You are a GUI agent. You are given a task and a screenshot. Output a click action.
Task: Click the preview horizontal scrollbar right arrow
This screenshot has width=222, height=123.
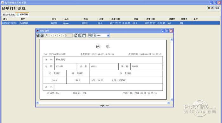point(168,102)
